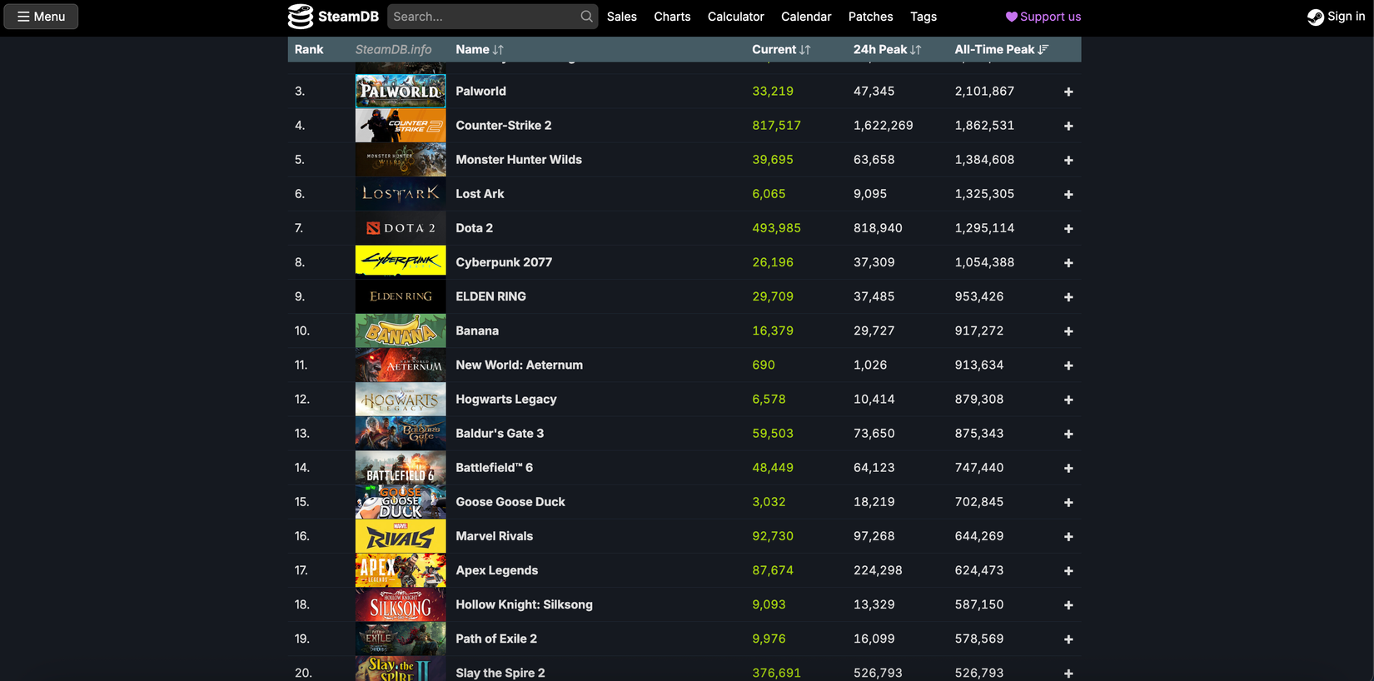The height and width of the screenshot is (681, 1374).
Task: Expand the Goose Goose Duck plus icon
Action: (1068, 502)
